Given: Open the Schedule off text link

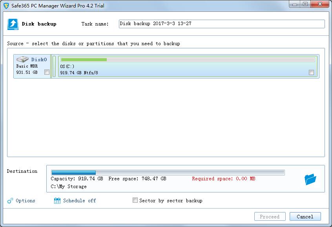Looking at the screenshot, I should [x=80, y=201].
